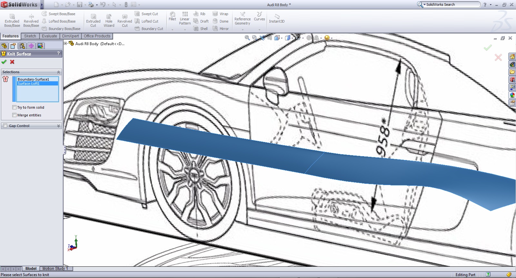Tick the Gap Control checkbox
Image resolution: width=516 pixels, height=278 pixels.
point(5,126)
